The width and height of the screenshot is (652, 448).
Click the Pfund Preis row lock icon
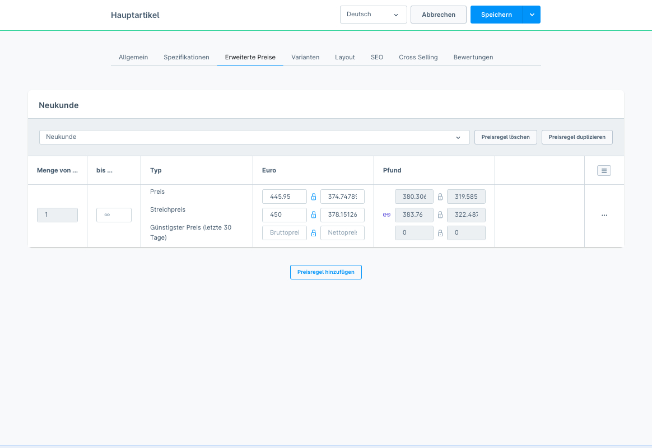pyautogui.click(x=440, y=197)
